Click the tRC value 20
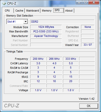101x112 pixels. coord(71,81)
